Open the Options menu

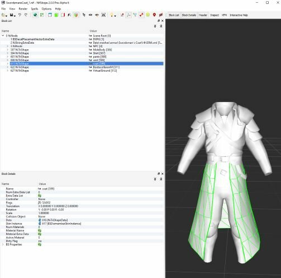(x=46, y=9)
